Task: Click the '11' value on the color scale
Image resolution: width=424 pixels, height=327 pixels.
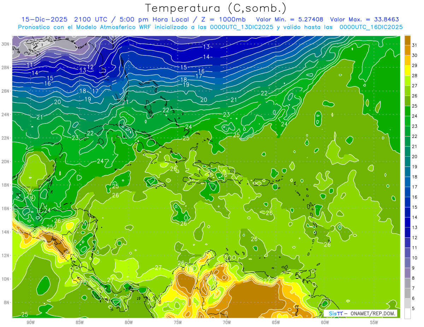Action: coord(414,248)
